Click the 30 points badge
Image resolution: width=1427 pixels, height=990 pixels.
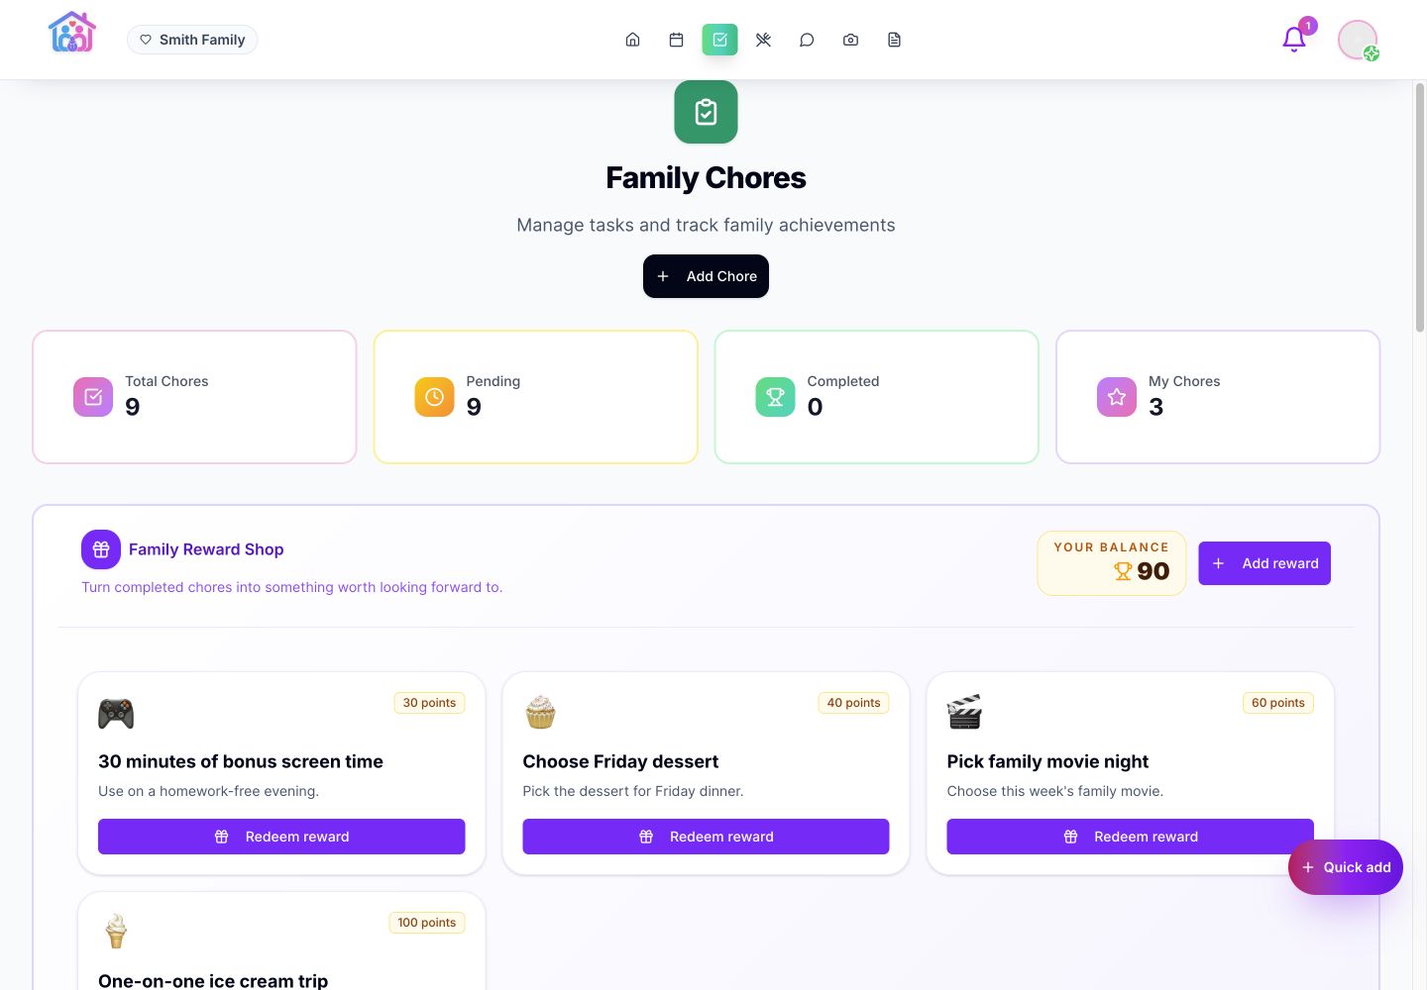[x=429, y=703]
